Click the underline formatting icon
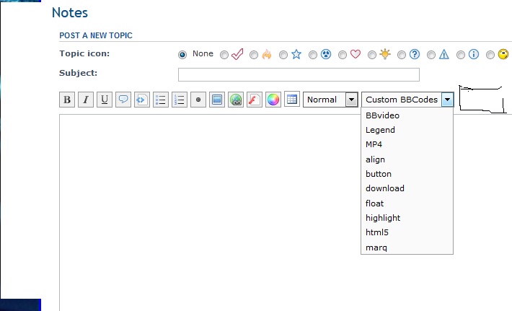 point(105,100)
